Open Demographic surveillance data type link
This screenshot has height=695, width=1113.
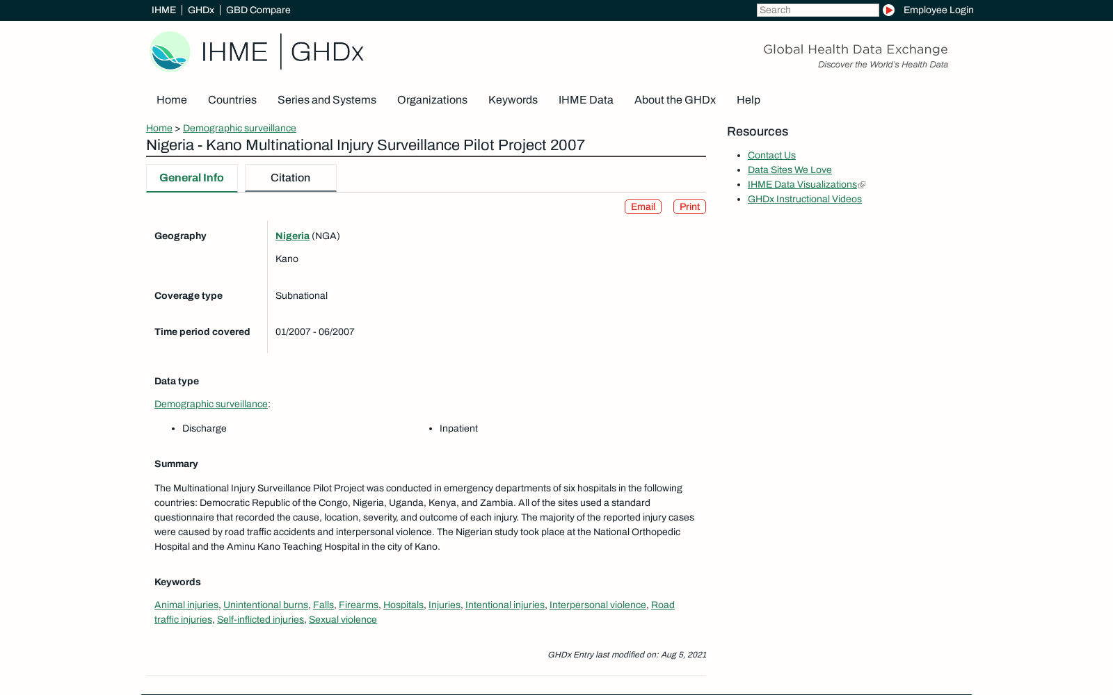(x=211, y=404)
